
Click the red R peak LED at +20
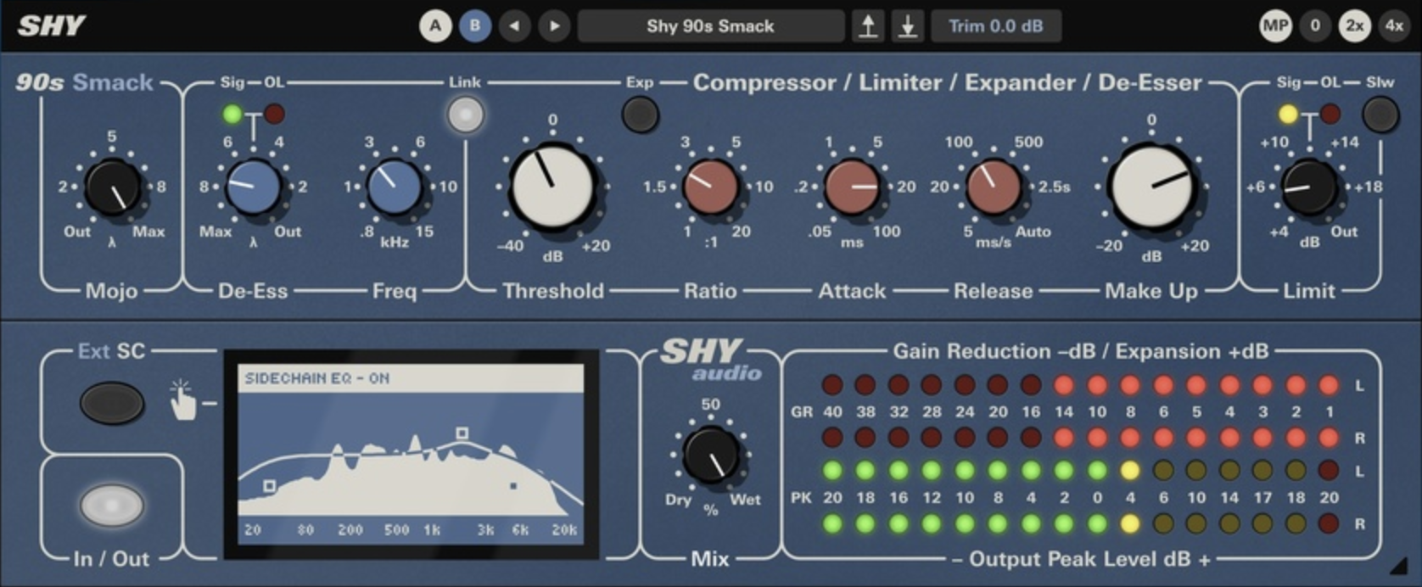1329,524
